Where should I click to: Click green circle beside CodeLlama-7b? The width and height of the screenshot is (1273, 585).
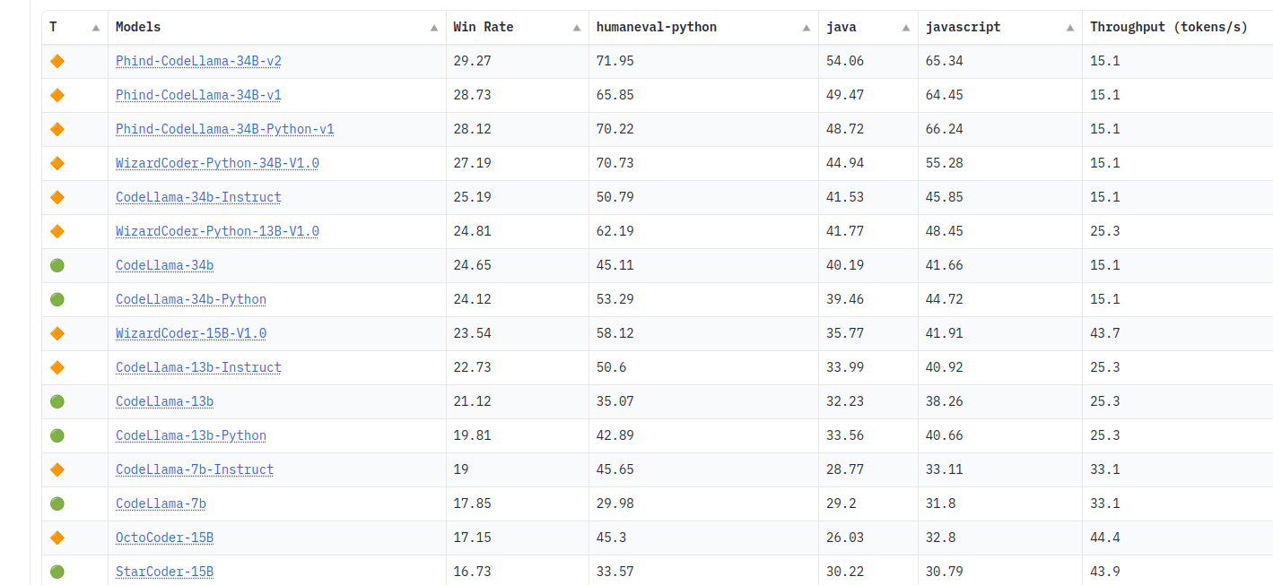(x=57, y=503)
